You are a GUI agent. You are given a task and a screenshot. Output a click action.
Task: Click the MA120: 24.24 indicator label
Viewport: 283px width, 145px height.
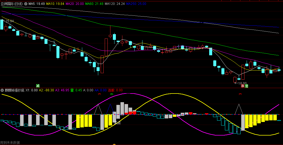tap(115, 4)
